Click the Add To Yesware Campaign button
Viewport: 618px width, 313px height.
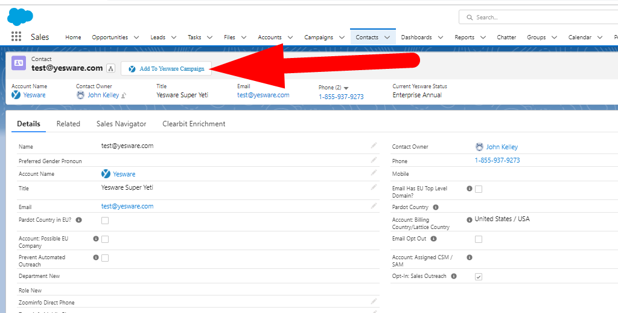[166, 69]
